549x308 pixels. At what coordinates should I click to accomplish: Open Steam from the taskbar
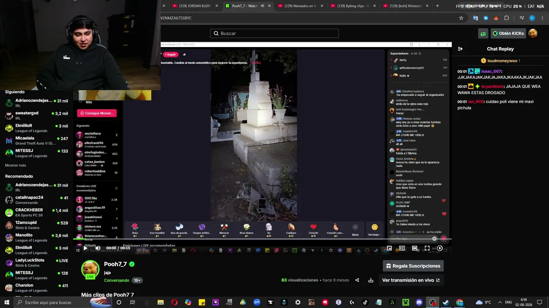point(446,302)
